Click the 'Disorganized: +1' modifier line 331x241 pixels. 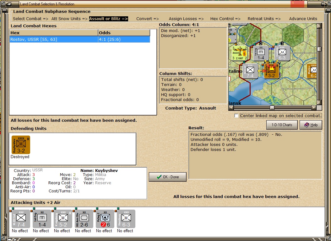pos(178,36)
